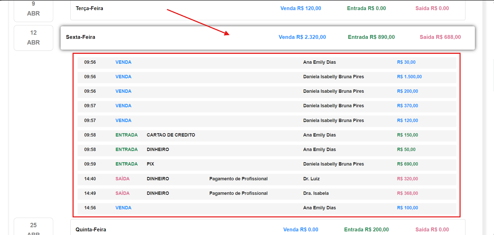This screenshot has width=494, height=235.
Task: Select the R$ 120,00 sale at 09:57
Action: click(x=407, y=120)
